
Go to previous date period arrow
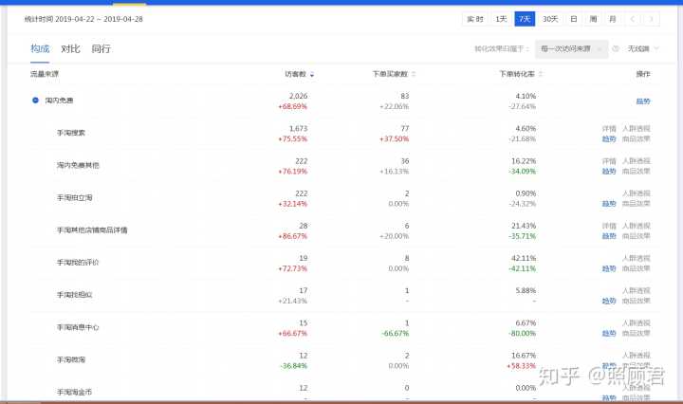coord(633,19)
